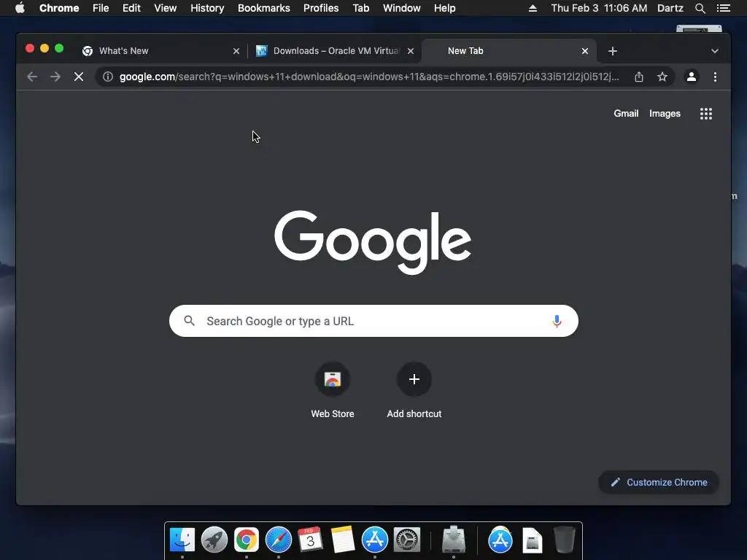Open the Profiles menu
The height and width of the screenshot is (560, 747).
click(321, 8)
